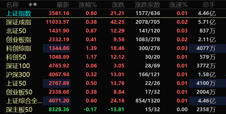226x114 pixels.
Task: Click volume value 579万
Action: (x=207, y=57)
